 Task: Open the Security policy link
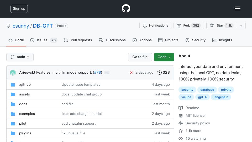coord(198,123)
